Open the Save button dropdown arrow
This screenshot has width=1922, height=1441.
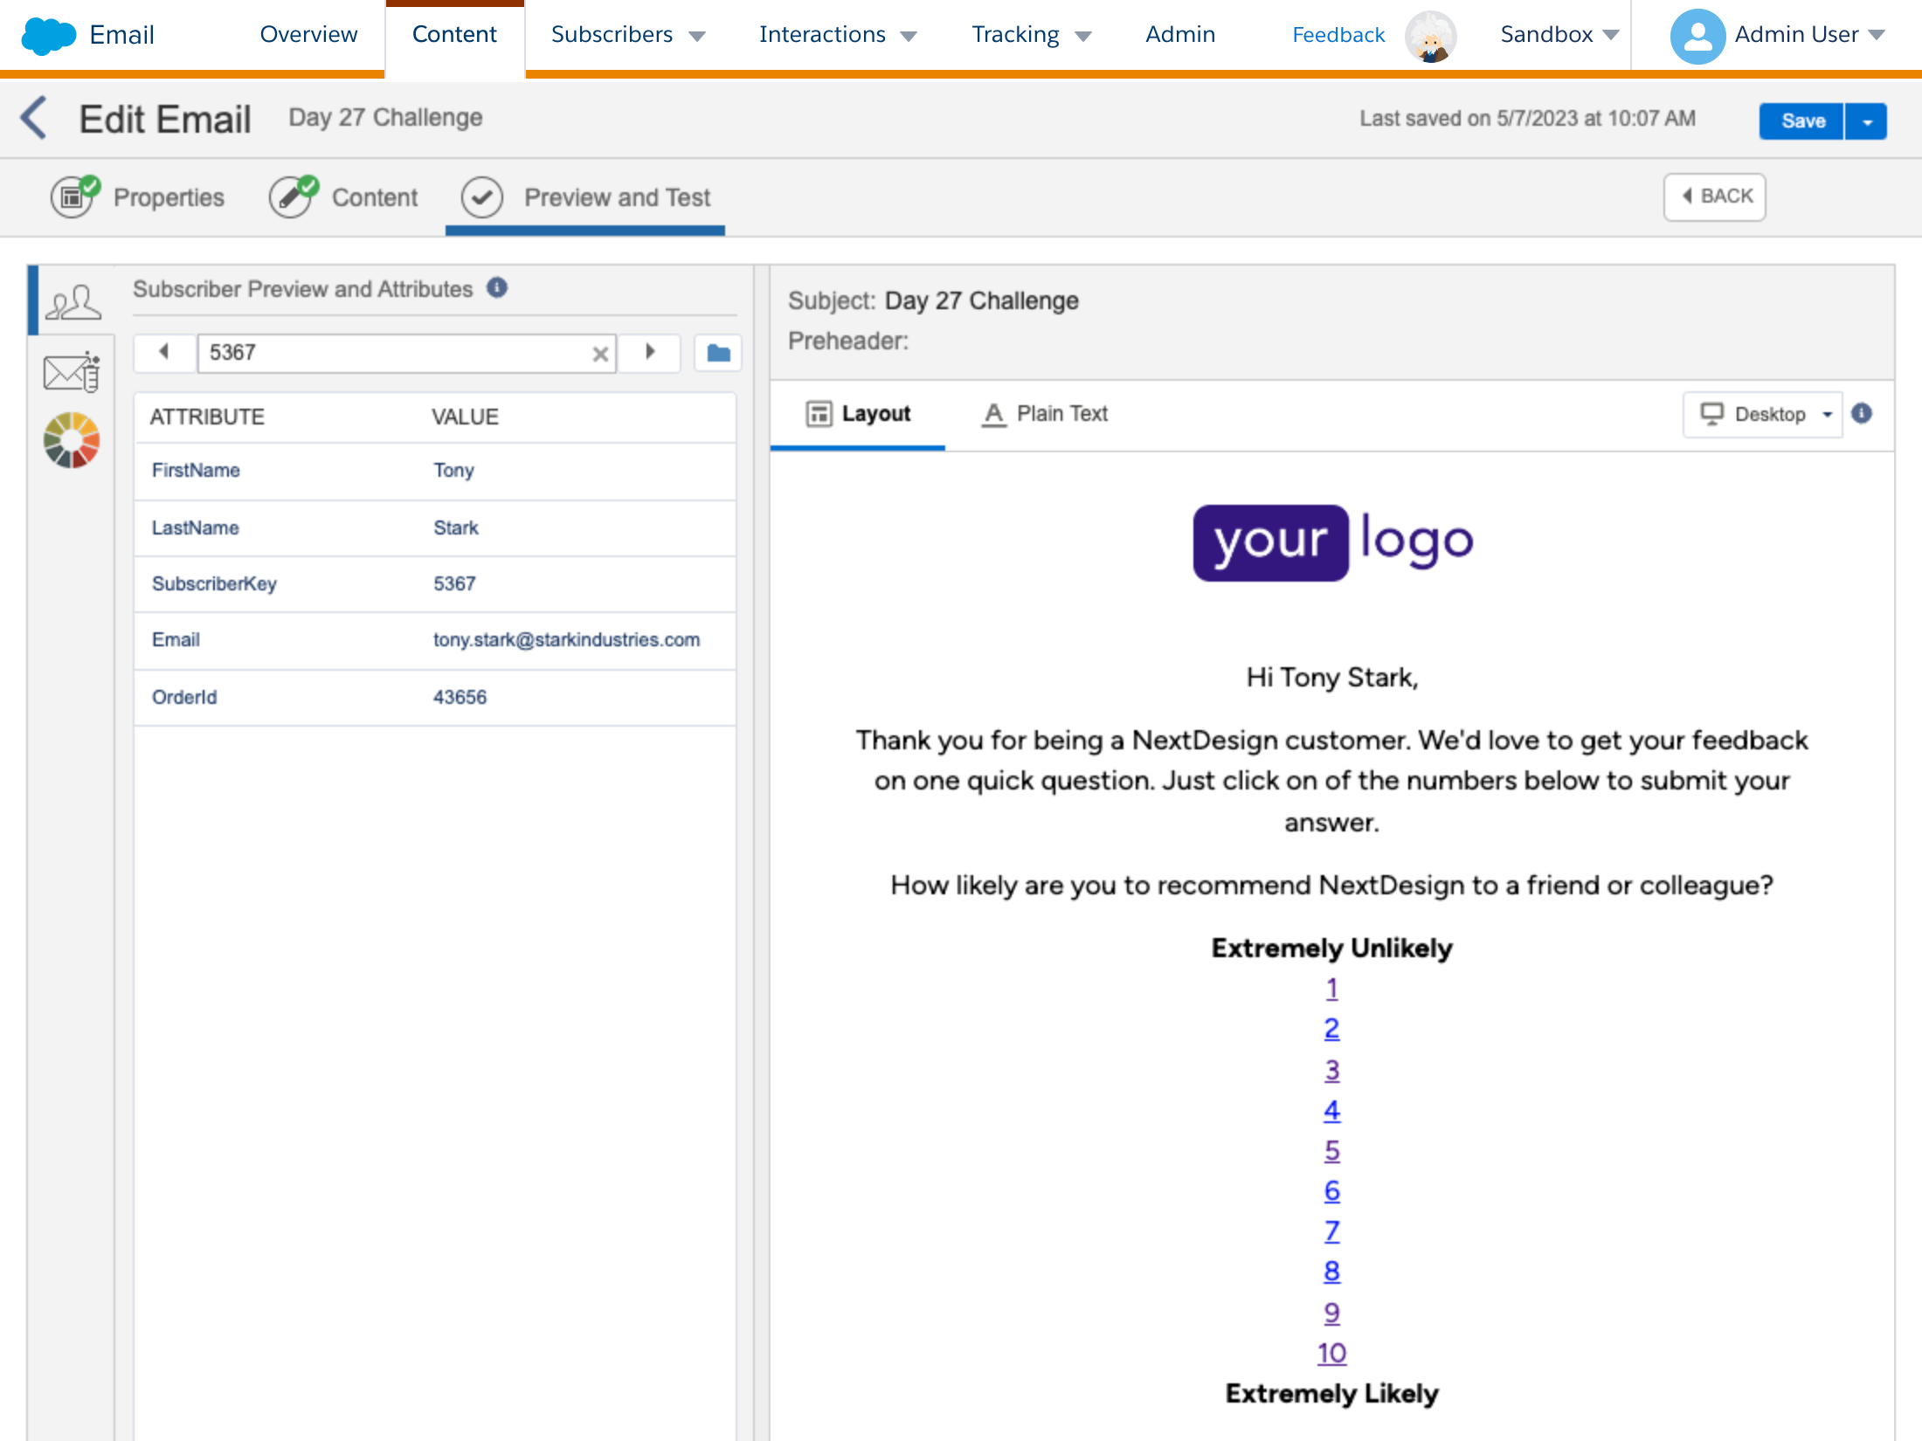click(x=1867, y=121)
